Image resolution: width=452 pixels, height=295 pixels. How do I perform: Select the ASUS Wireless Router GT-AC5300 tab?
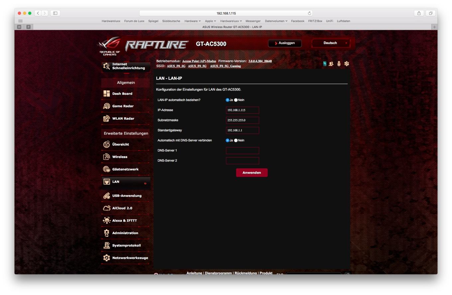pos(232,27)
